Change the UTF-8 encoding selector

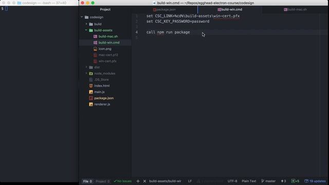coord(232,181)
